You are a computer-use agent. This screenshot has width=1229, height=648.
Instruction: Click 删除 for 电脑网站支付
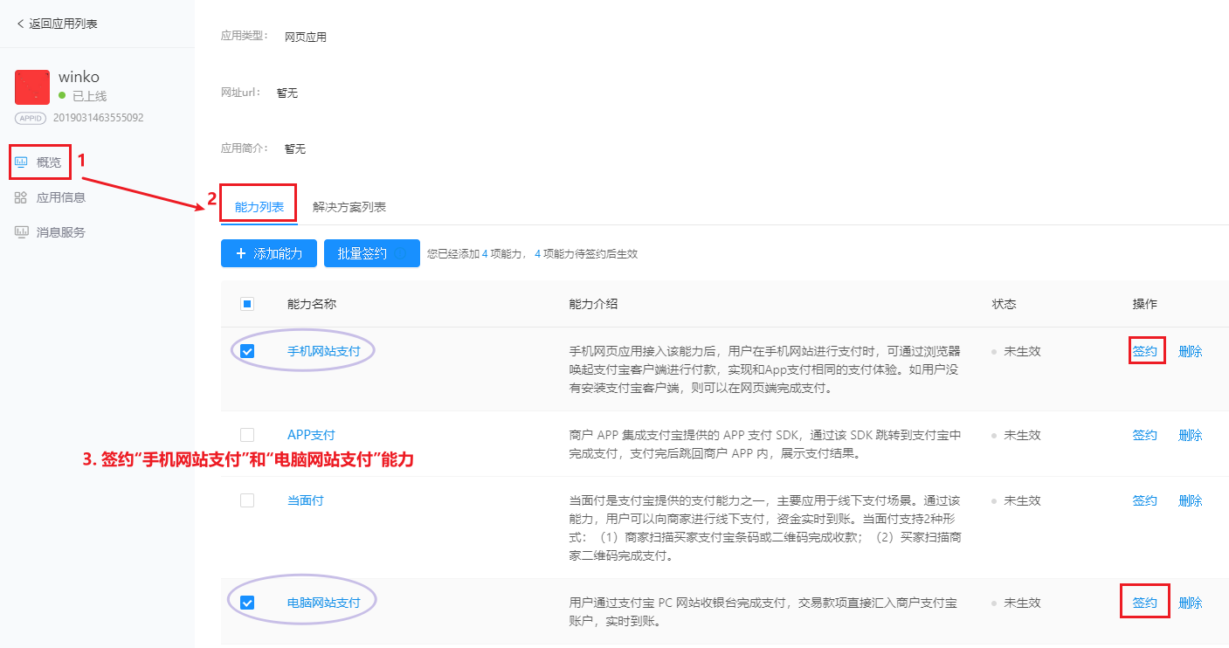point(1191,603)
